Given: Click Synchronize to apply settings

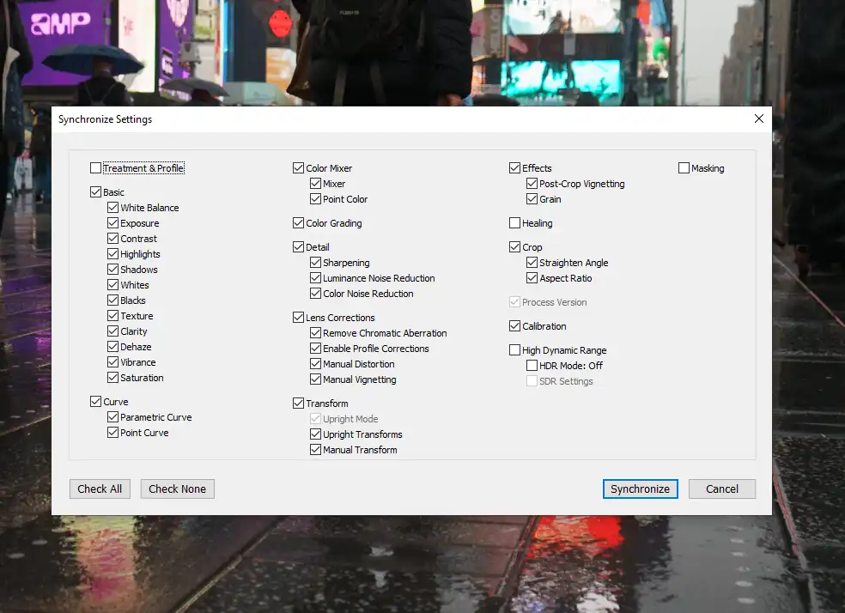Looking at the screenshot, I should coord(640,489).
